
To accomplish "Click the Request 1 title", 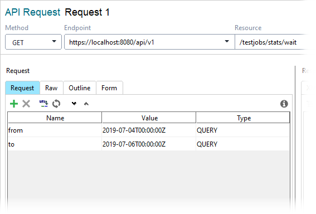I will click(87, 12).
